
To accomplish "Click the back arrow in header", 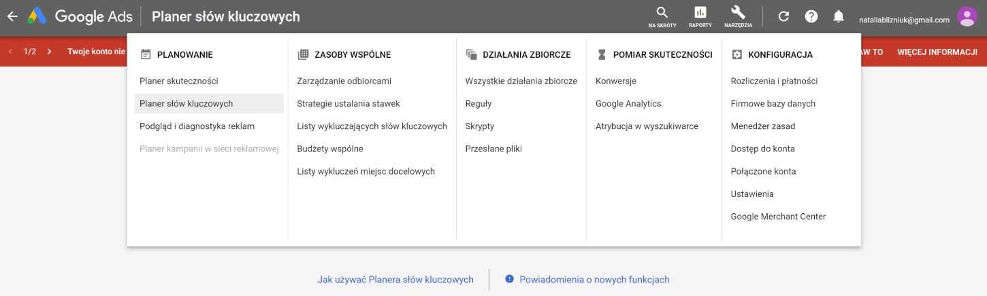I will pos(12,16).
